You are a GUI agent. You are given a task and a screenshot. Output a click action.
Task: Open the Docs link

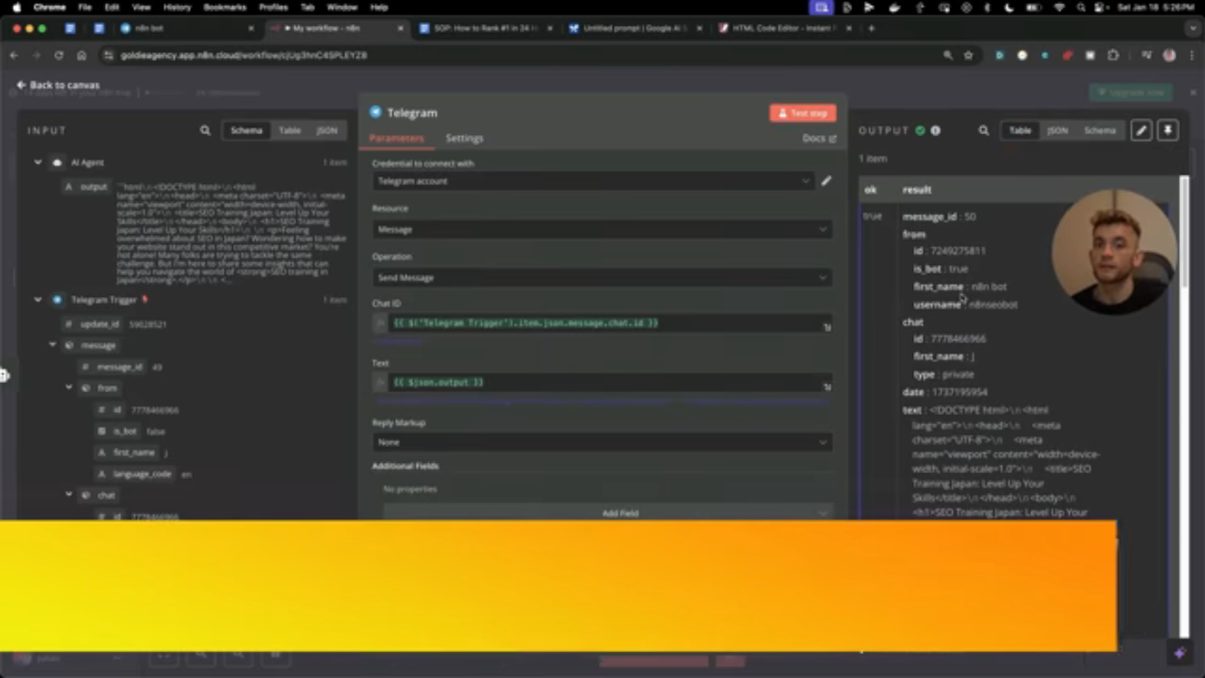[x=819, y=139]
